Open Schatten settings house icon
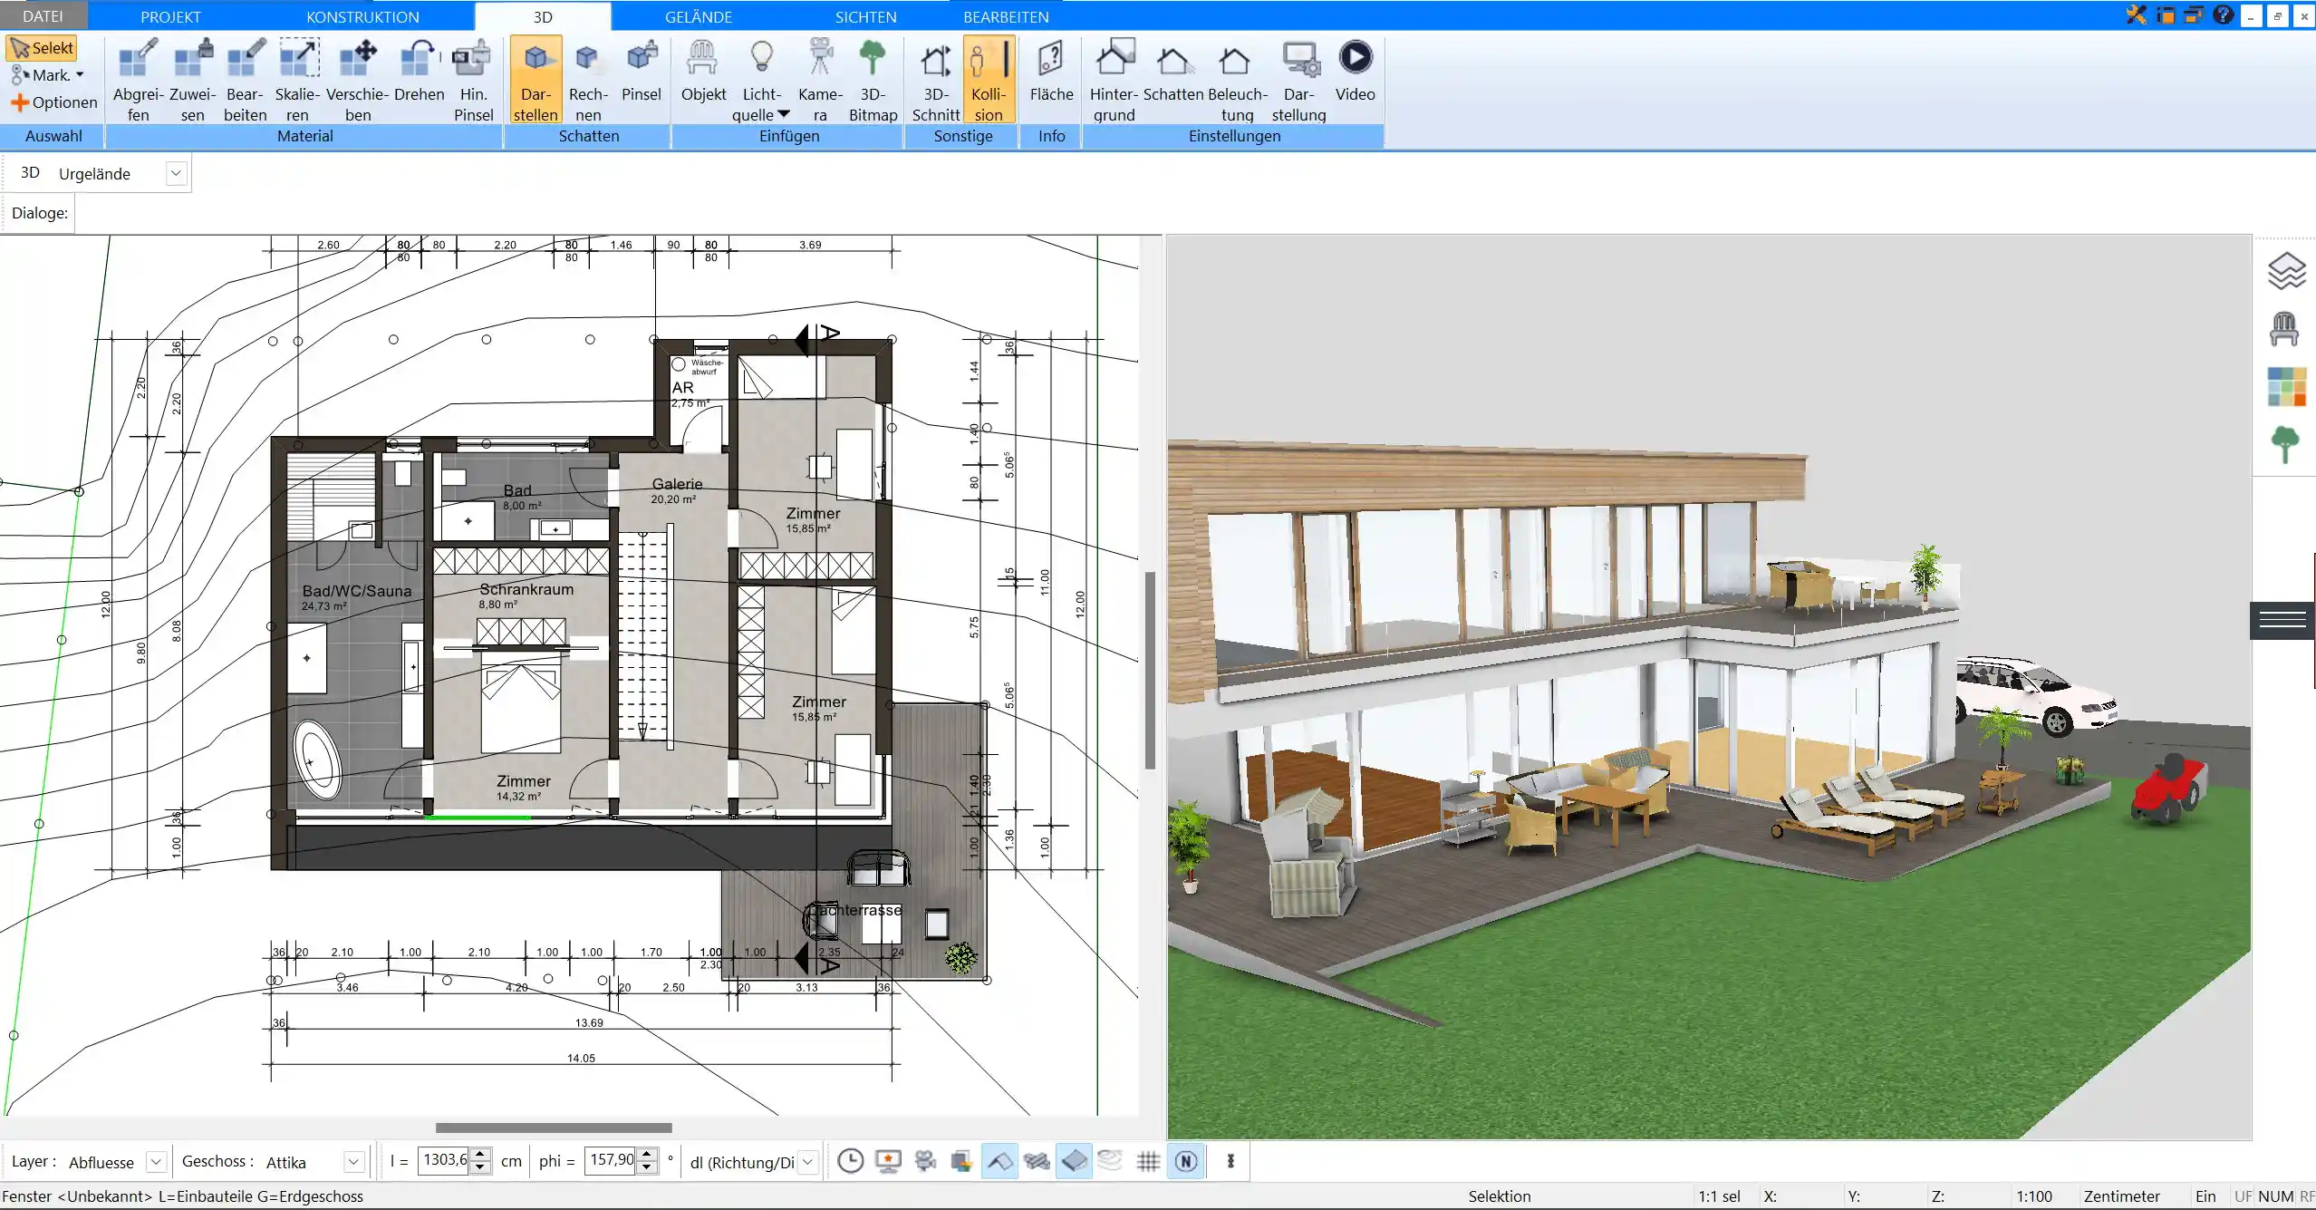The height and width of the screenshot is (1210, 2316). click(1173, 60)
